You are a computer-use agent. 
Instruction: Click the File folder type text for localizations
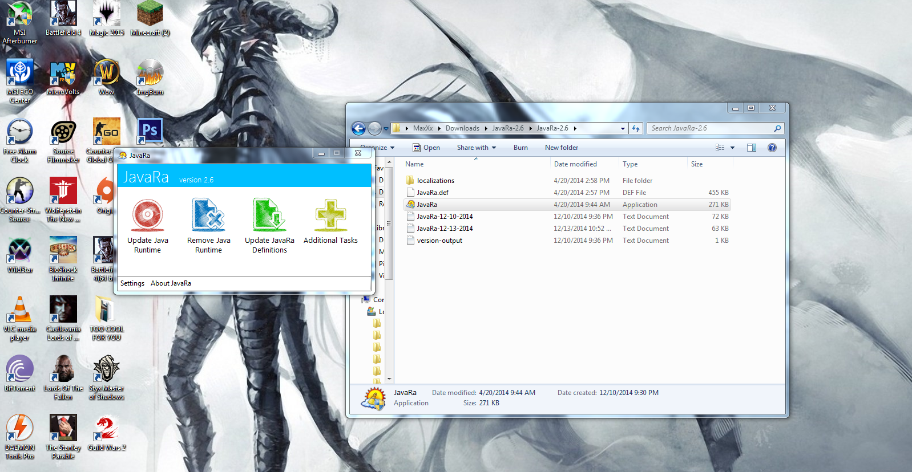(637, 181)
